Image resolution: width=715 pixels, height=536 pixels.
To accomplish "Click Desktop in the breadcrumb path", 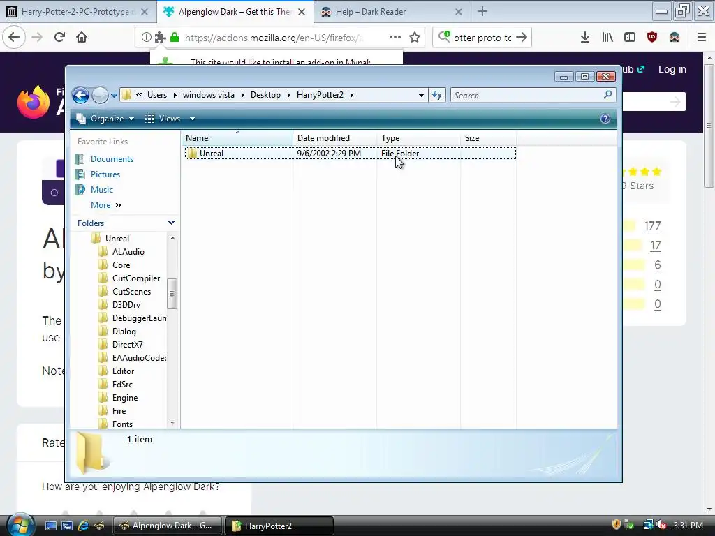I will [x=265, y=95].
